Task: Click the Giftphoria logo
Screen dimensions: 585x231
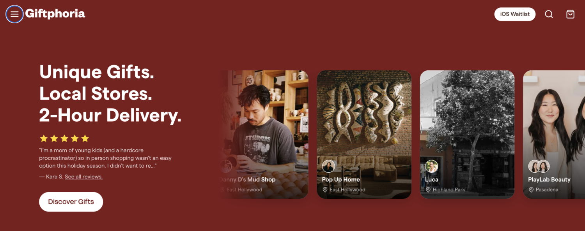Action: [x=55, y=14]
